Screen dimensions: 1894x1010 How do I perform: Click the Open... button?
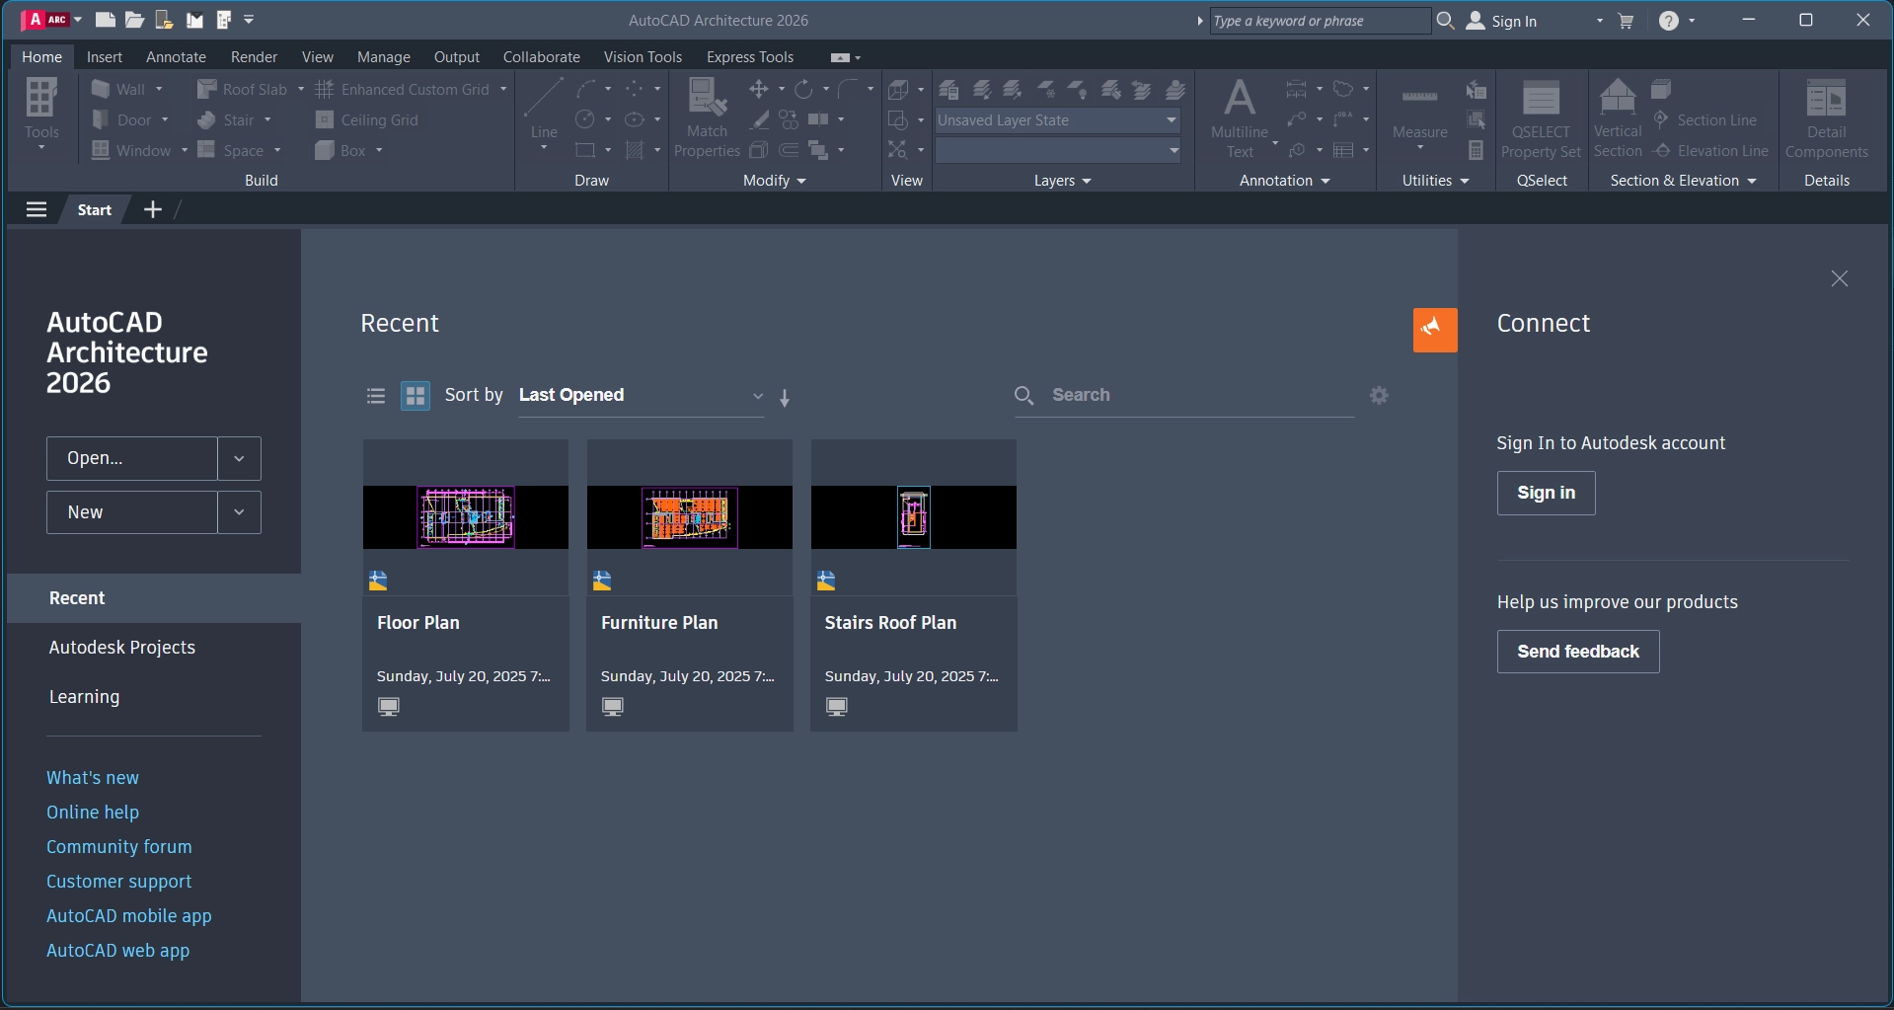[131, 458]
